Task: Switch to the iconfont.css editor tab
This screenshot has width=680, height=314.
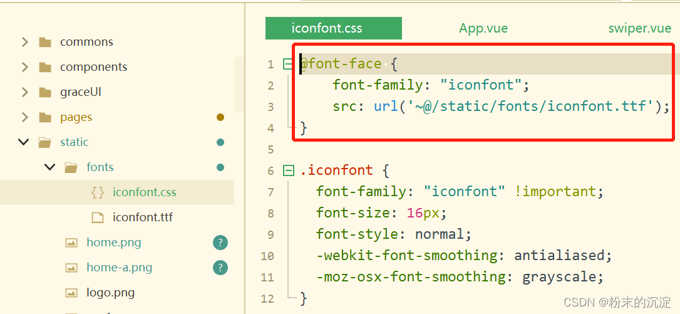Action: (334, 28)
